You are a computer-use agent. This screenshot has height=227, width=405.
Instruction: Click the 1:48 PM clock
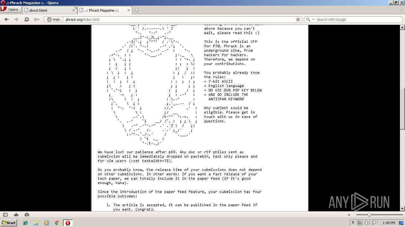pyautogui.click(x=389, y=223)
